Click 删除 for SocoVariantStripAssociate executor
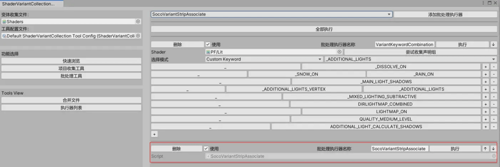Screen dimensions: 500x167 click(176, 148)
